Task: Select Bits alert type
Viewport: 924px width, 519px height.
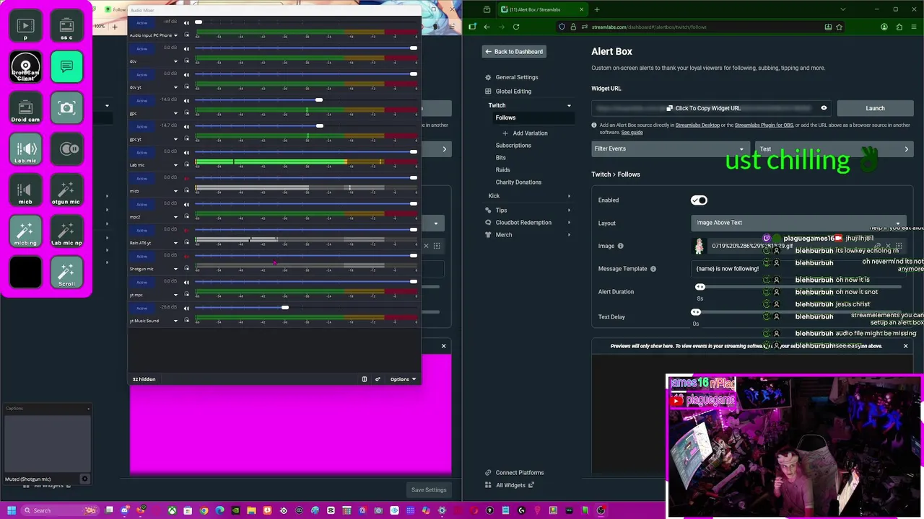Action: (501, 158)
